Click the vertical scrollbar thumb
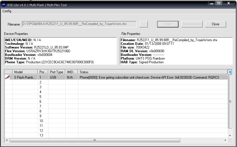This screenshot has height=147, width=237. tap(230, 102)
